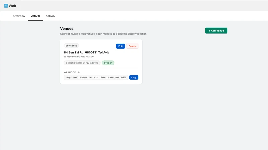Image resolution: width=268 pixels, height=150 pixels.
Task: Switch to the Activity tab
Action: pos(51,16)
